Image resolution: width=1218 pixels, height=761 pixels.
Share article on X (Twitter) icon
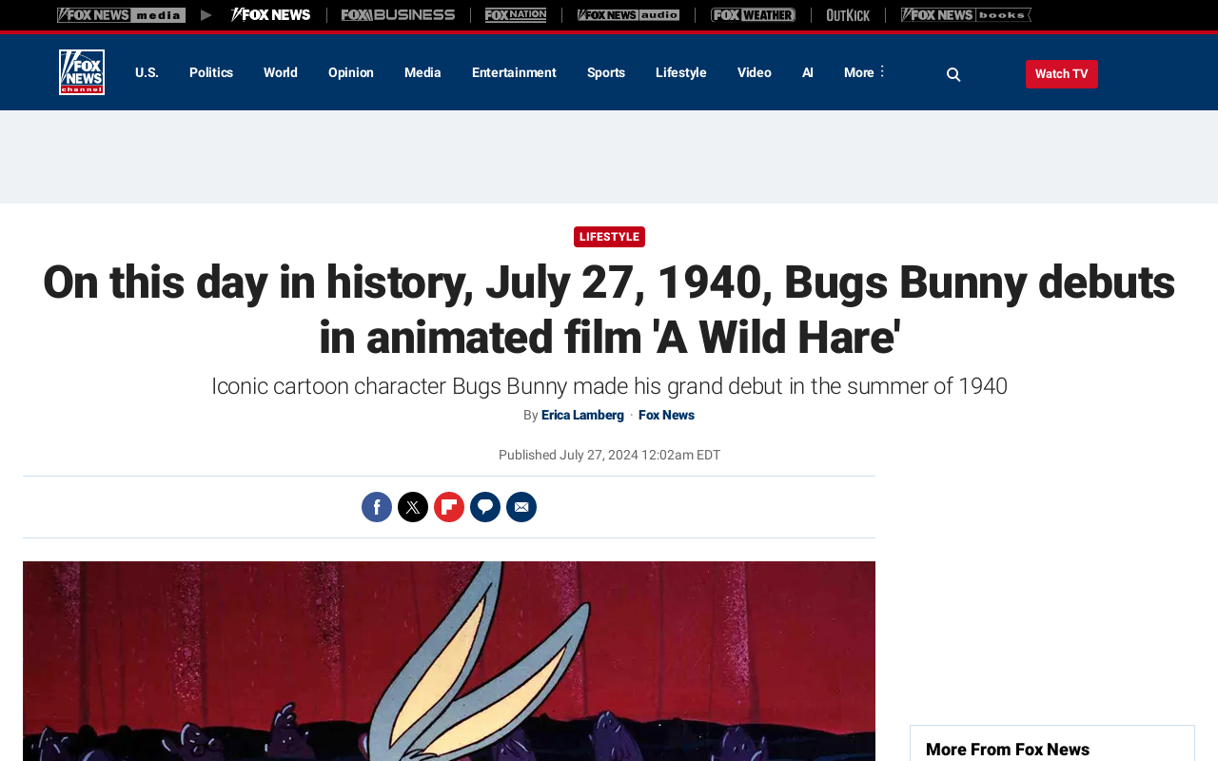[x=413, y=507]
